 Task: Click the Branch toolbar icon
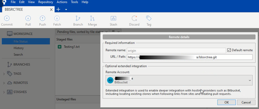(x=78, y=18)
